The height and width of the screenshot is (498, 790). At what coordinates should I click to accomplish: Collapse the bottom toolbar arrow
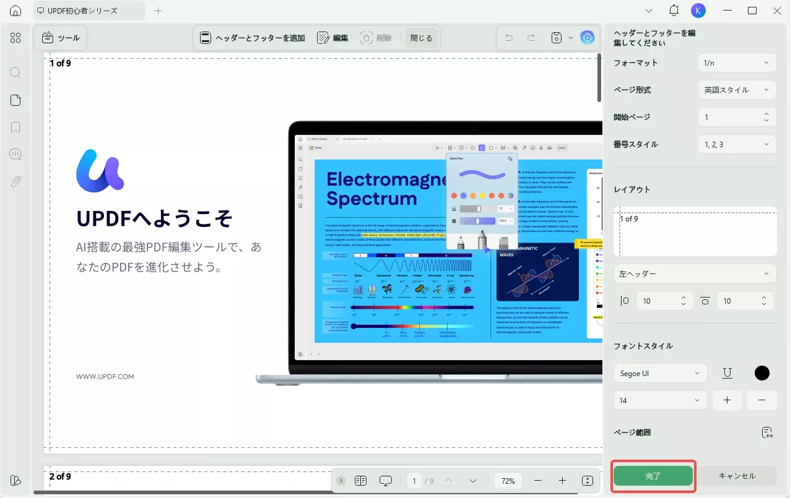(x=341, y=481)
